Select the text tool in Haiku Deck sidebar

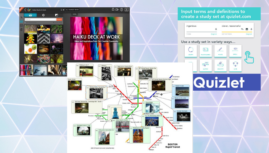[21, 18]
